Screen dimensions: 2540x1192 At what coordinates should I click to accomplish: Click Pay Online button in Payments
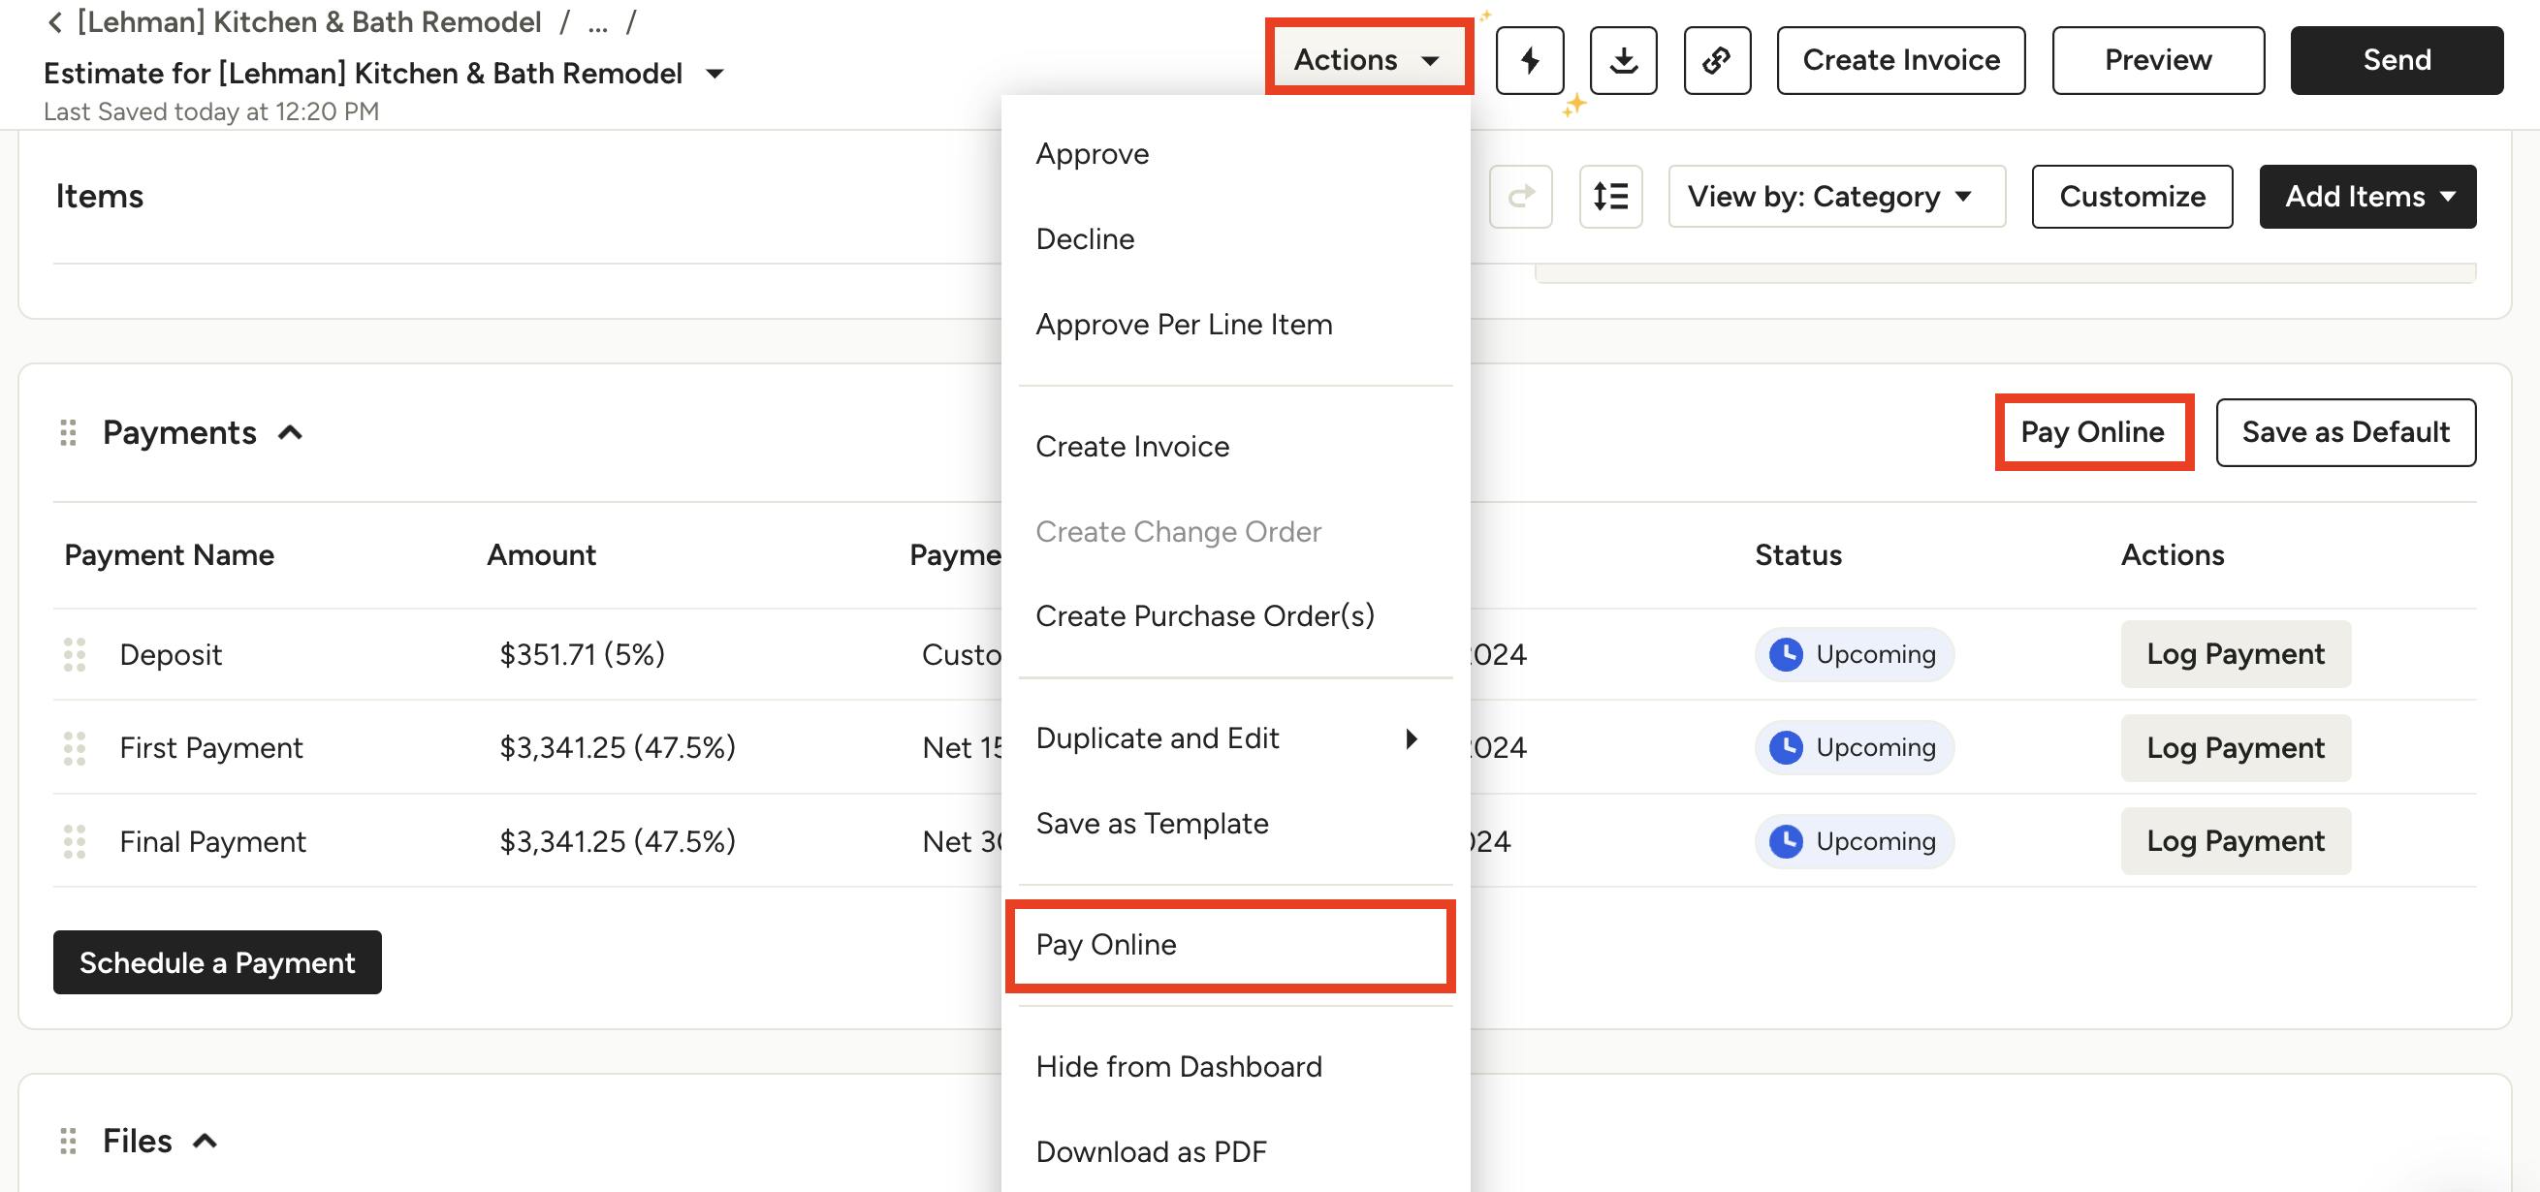coord(2093,432)
